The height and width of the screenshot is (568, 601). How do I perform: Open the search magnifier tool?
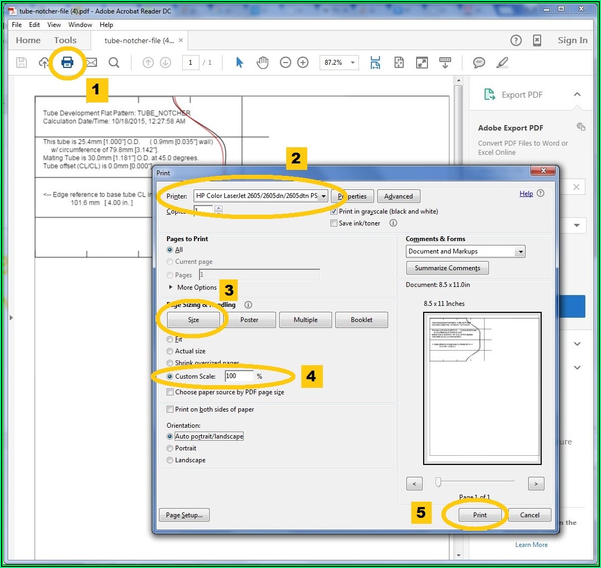[114, 63]
